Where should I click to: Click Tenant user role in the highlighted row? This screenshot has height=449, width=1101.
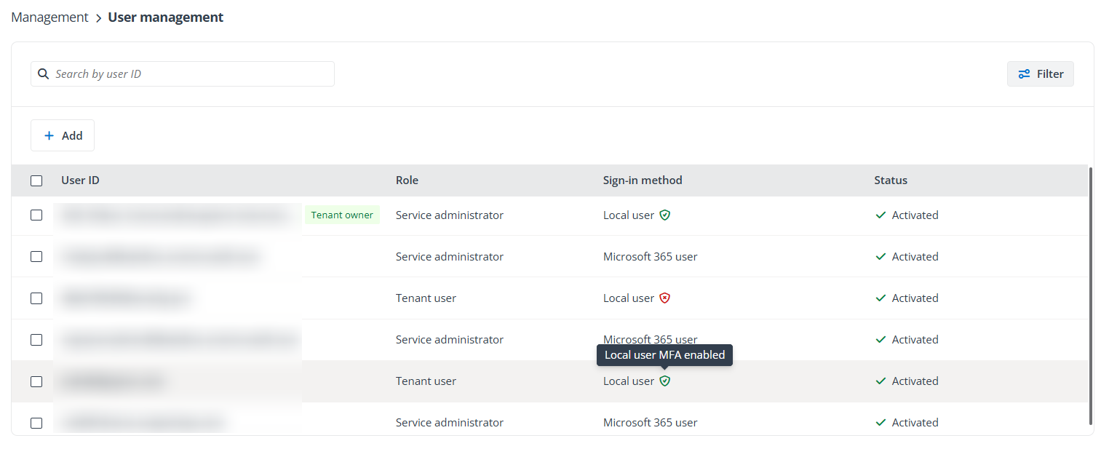pos(426,381)
